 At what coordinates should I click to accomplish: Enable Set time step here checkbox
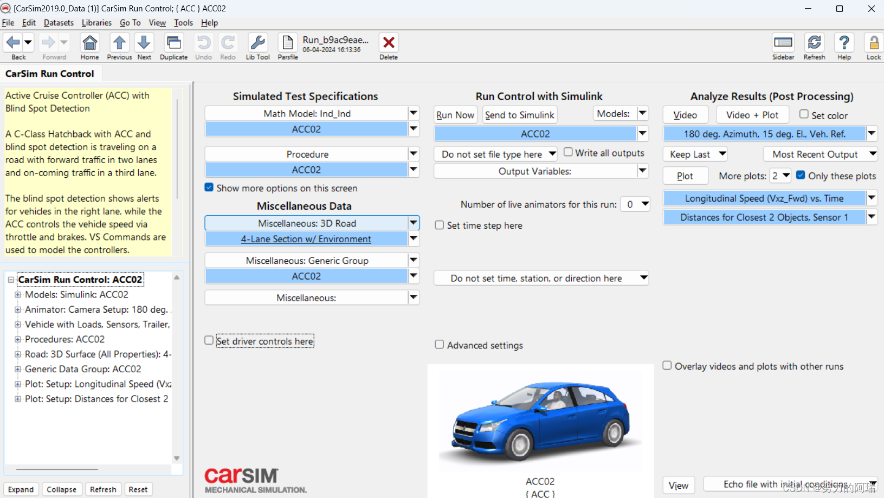tap(440, 225)
